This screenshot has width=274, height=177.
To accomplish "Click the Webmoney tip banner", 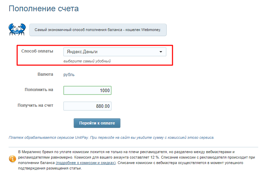I will click(x=98, y=30).
